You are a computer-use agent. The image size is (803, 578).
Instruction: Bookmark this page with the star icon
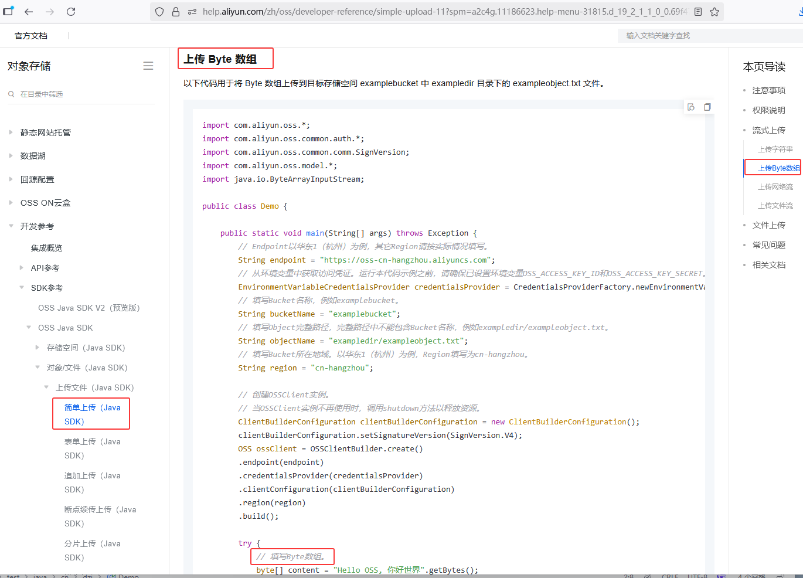(714, 12)
